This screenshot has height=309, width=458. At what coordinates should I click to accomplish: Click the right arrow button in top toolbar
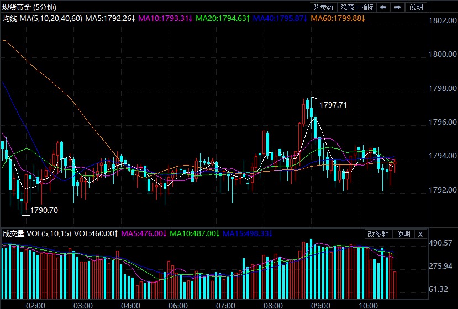397,7
